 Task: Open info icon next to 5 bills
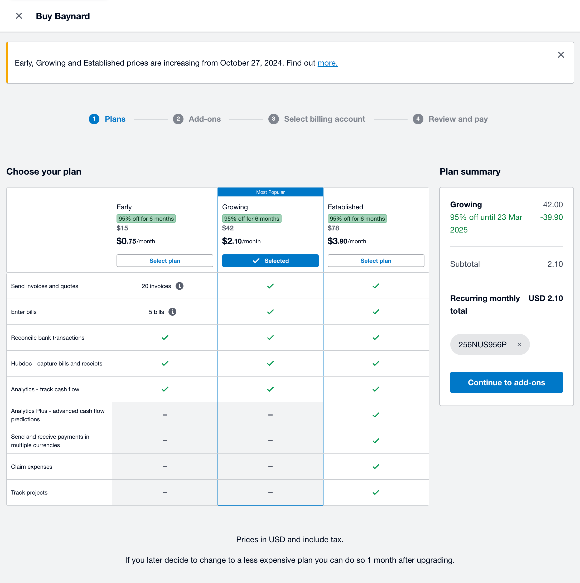pos(172,312)
